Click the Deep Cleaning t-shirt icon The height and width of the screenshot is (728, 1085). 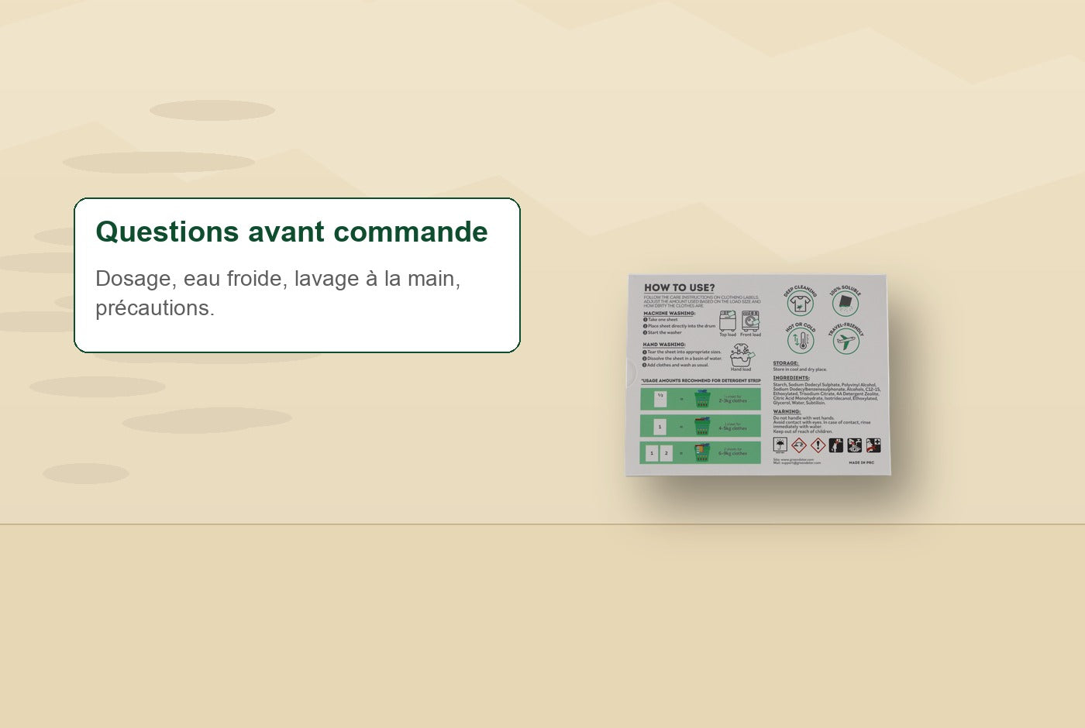tap(799, 303)
